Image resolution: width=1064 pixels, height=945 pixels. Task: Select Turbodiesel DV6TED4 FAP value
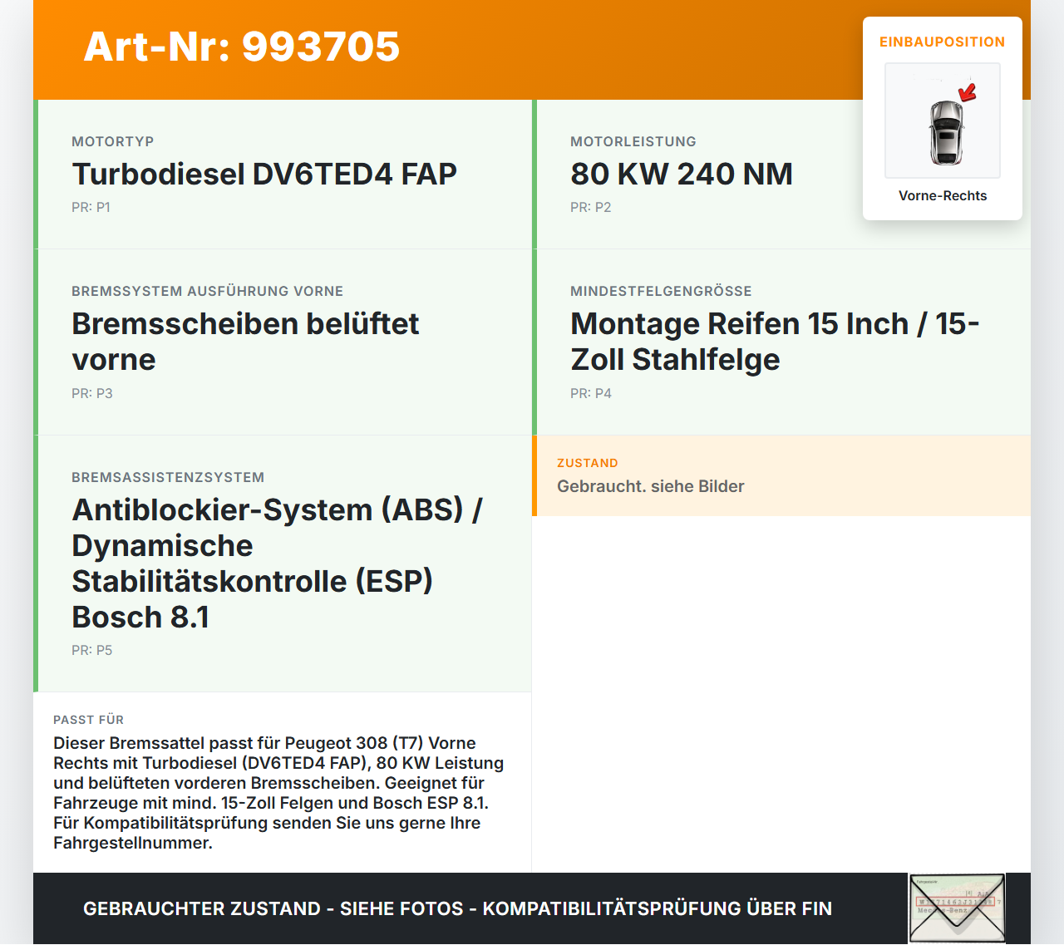point(264,174)
